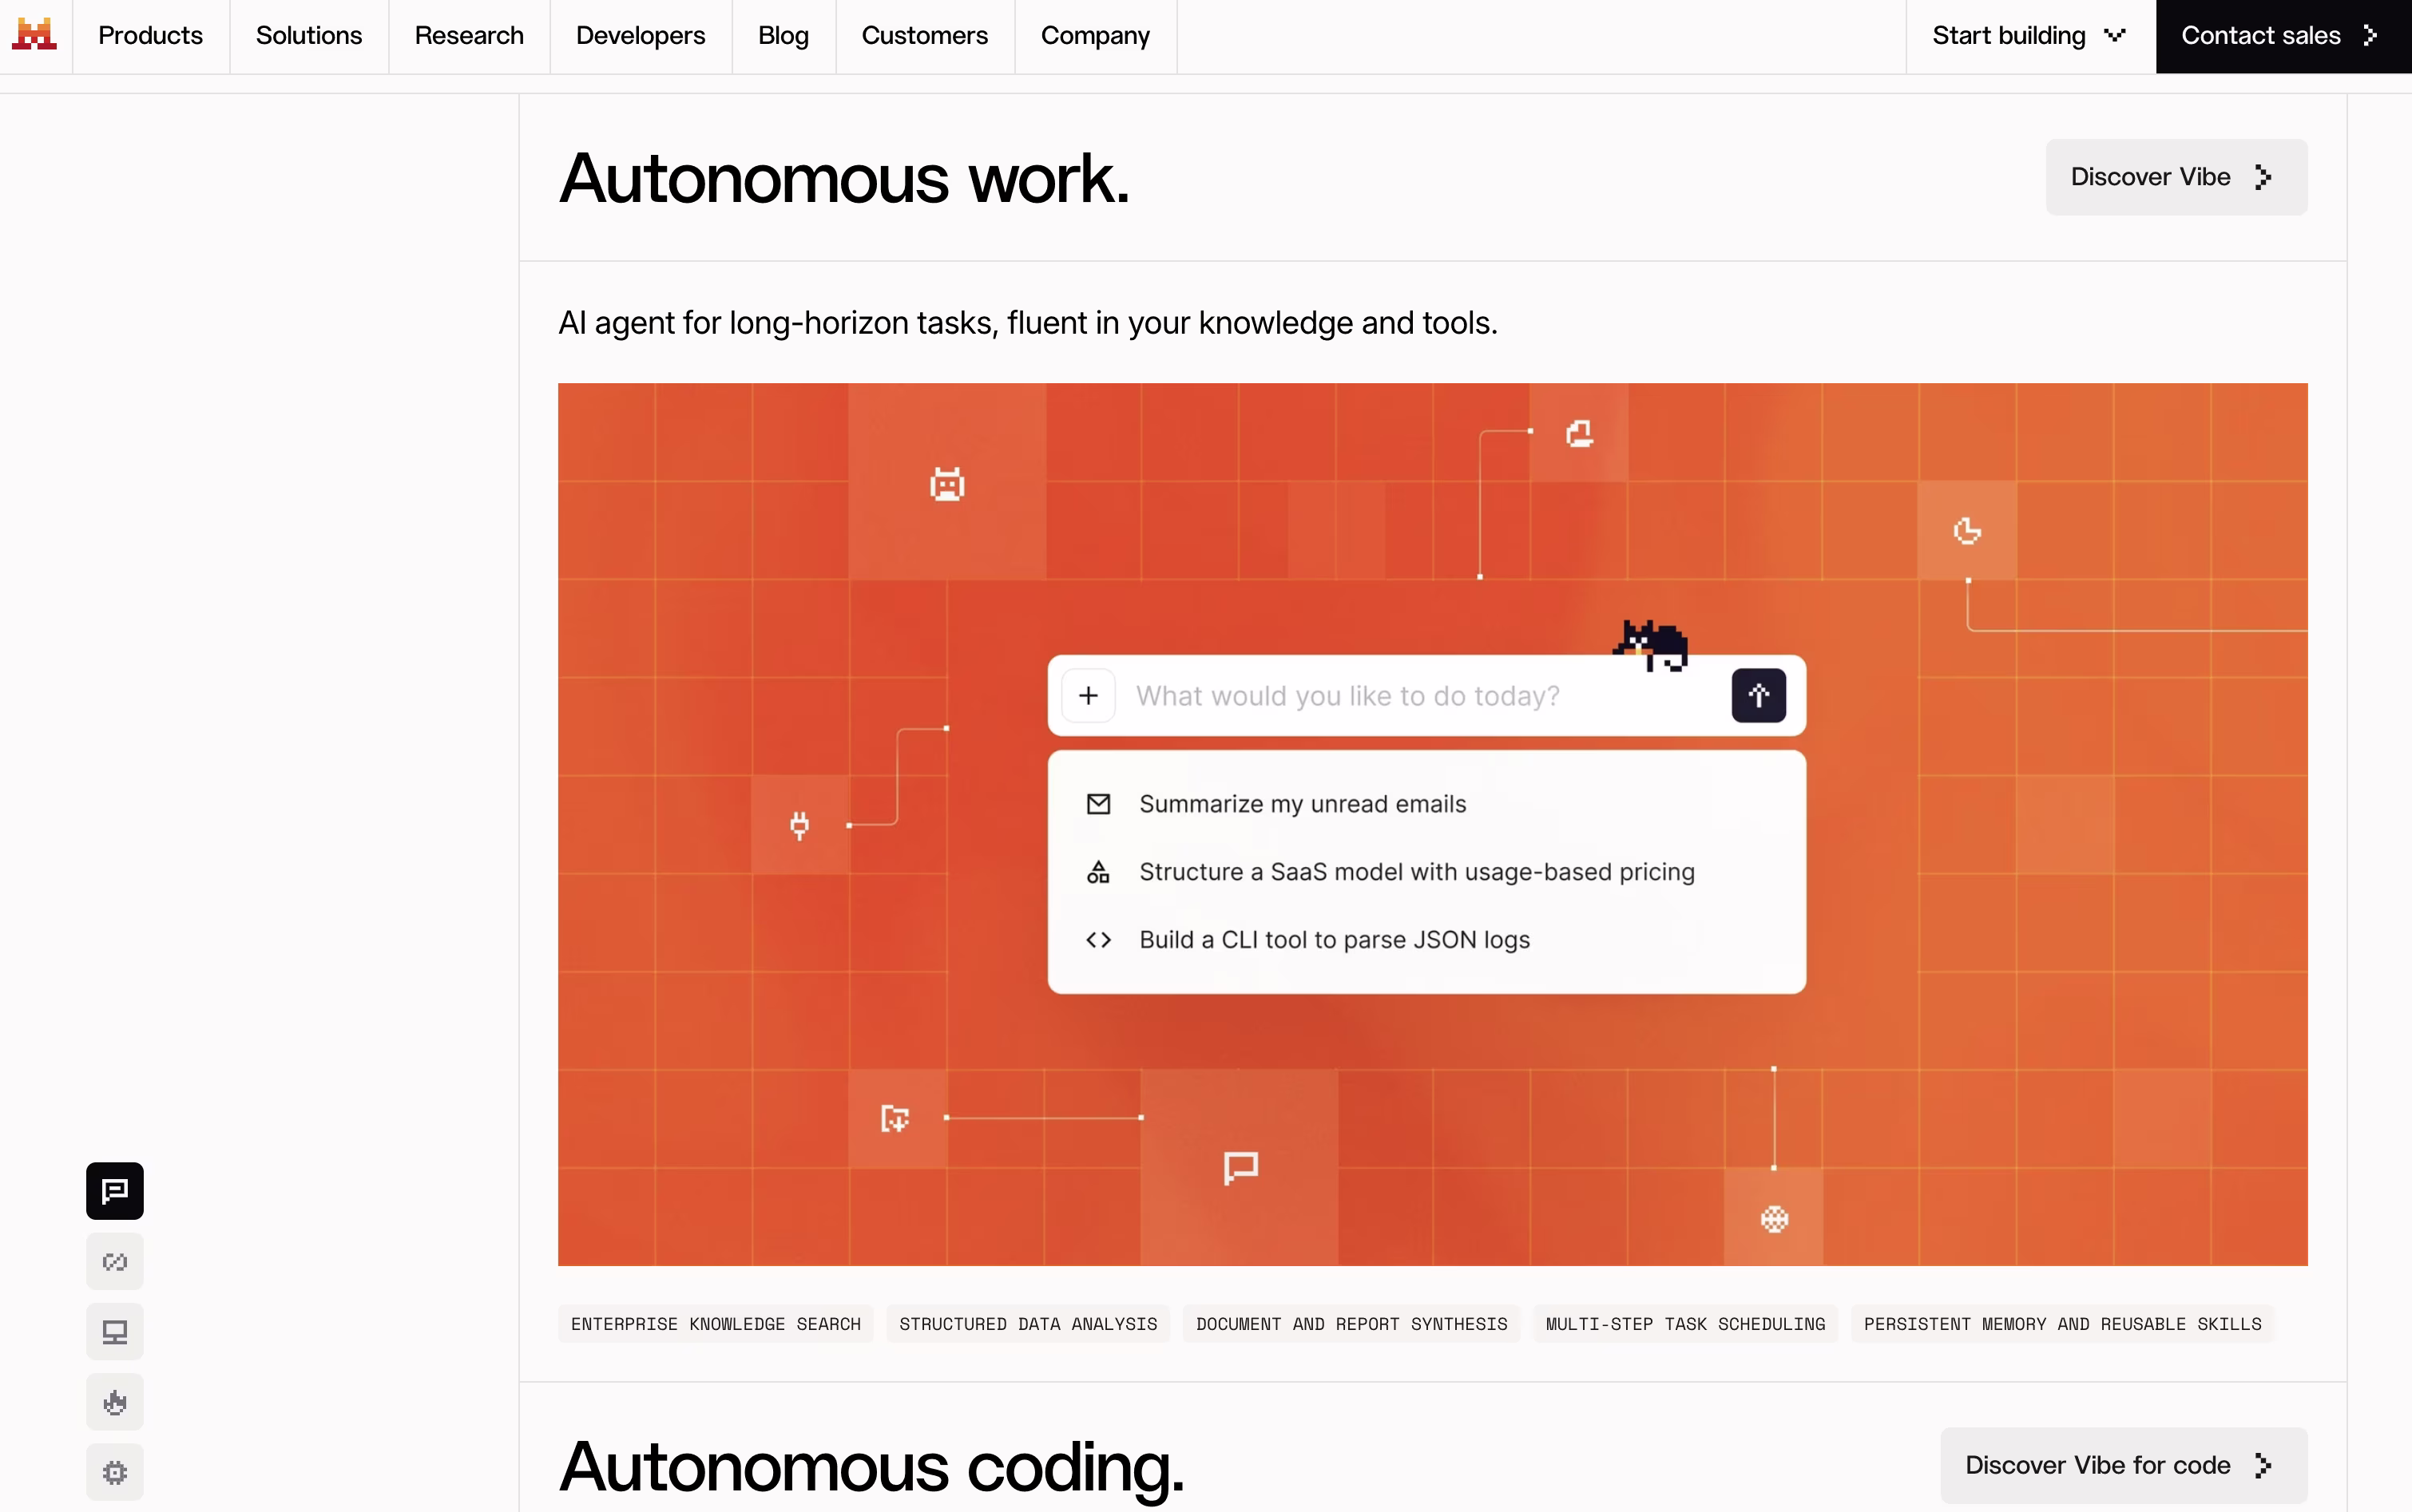
Task: Click the chat flag icon in sidebar
Action: coord(115,1191)
